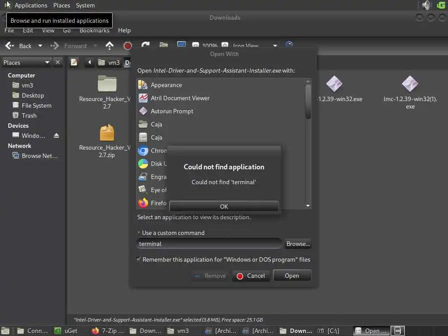Click the application list scroll-down arrow
The image size is (448, 336).
point(308,206)
